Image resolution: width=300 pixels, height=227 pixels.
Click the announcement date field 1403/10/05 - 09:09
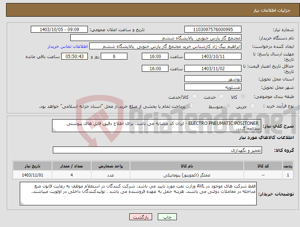[59, 30]
